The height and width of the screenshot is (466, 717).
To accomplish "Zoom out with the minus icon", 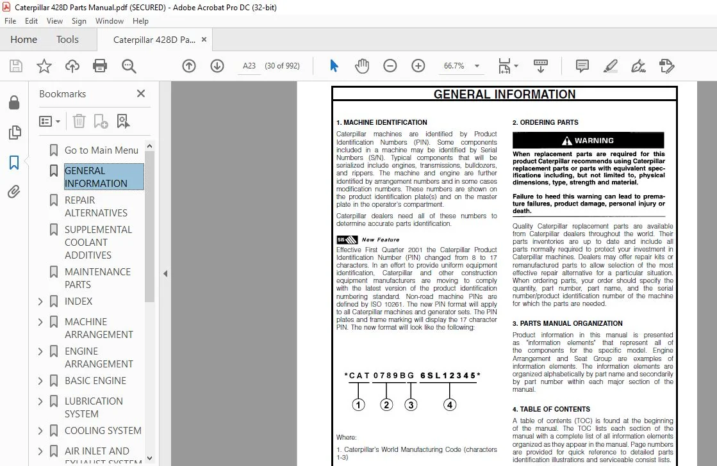I will tap(390, 66).
